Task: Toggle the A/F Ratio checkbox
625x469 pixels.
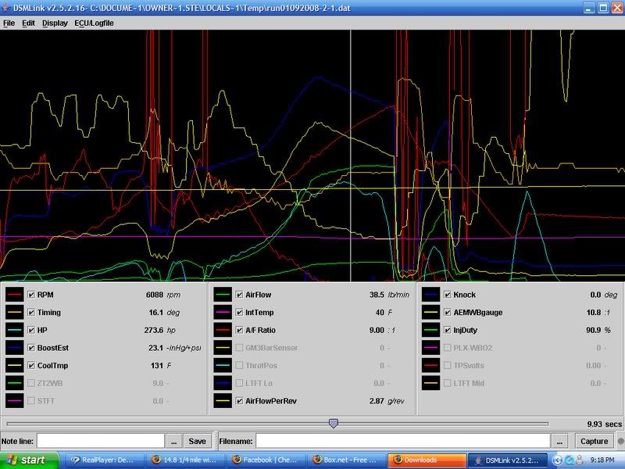Action: click(x=240, y=330)
